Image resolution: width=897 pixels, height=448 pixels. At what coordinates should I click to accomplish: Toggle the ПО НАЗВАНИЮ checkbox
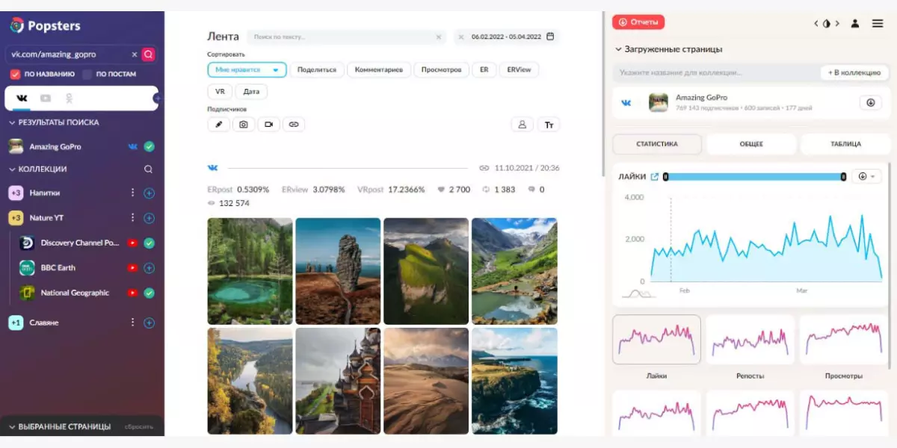tap(15, 74)
